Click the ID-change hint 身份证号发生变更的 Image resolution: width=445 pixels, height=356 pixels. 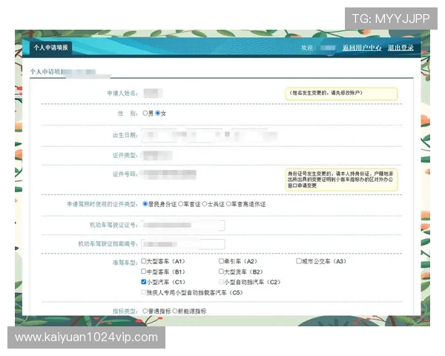coord(340,179)
